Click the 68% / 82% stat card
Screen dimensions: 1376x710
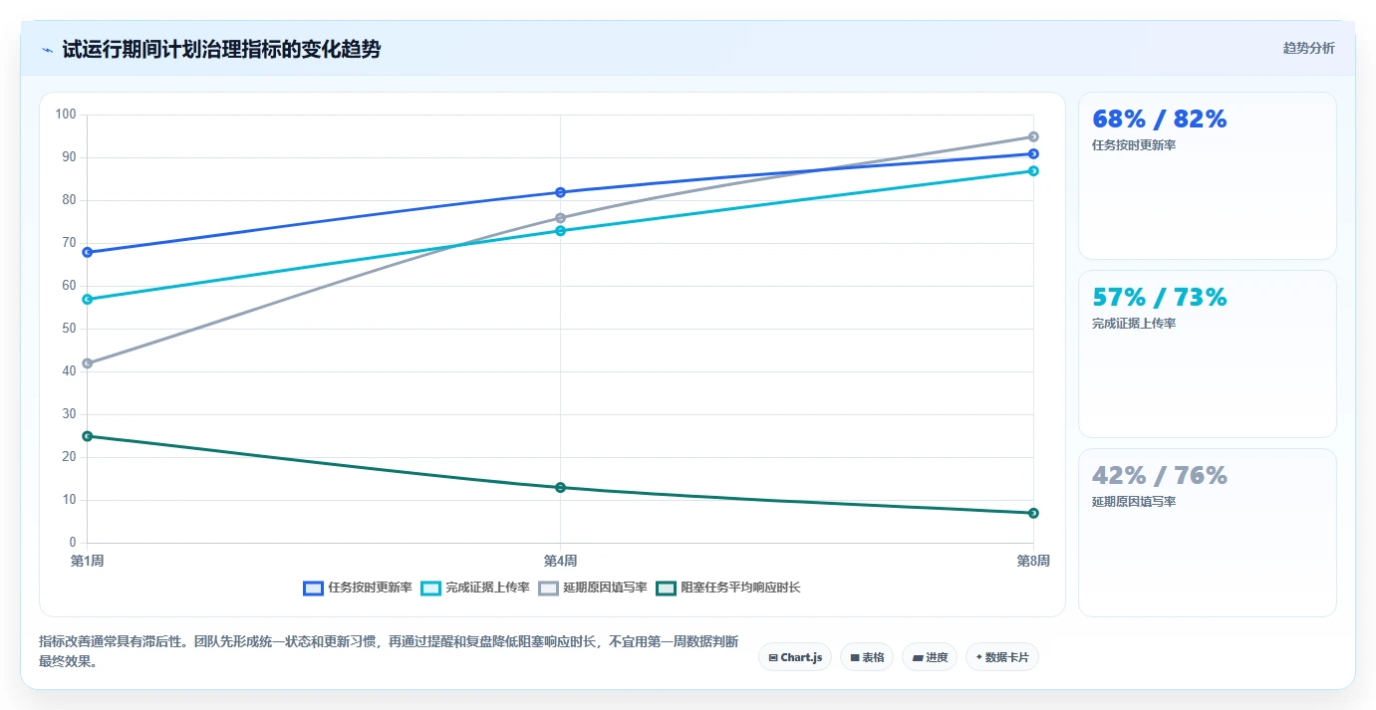1208,175
